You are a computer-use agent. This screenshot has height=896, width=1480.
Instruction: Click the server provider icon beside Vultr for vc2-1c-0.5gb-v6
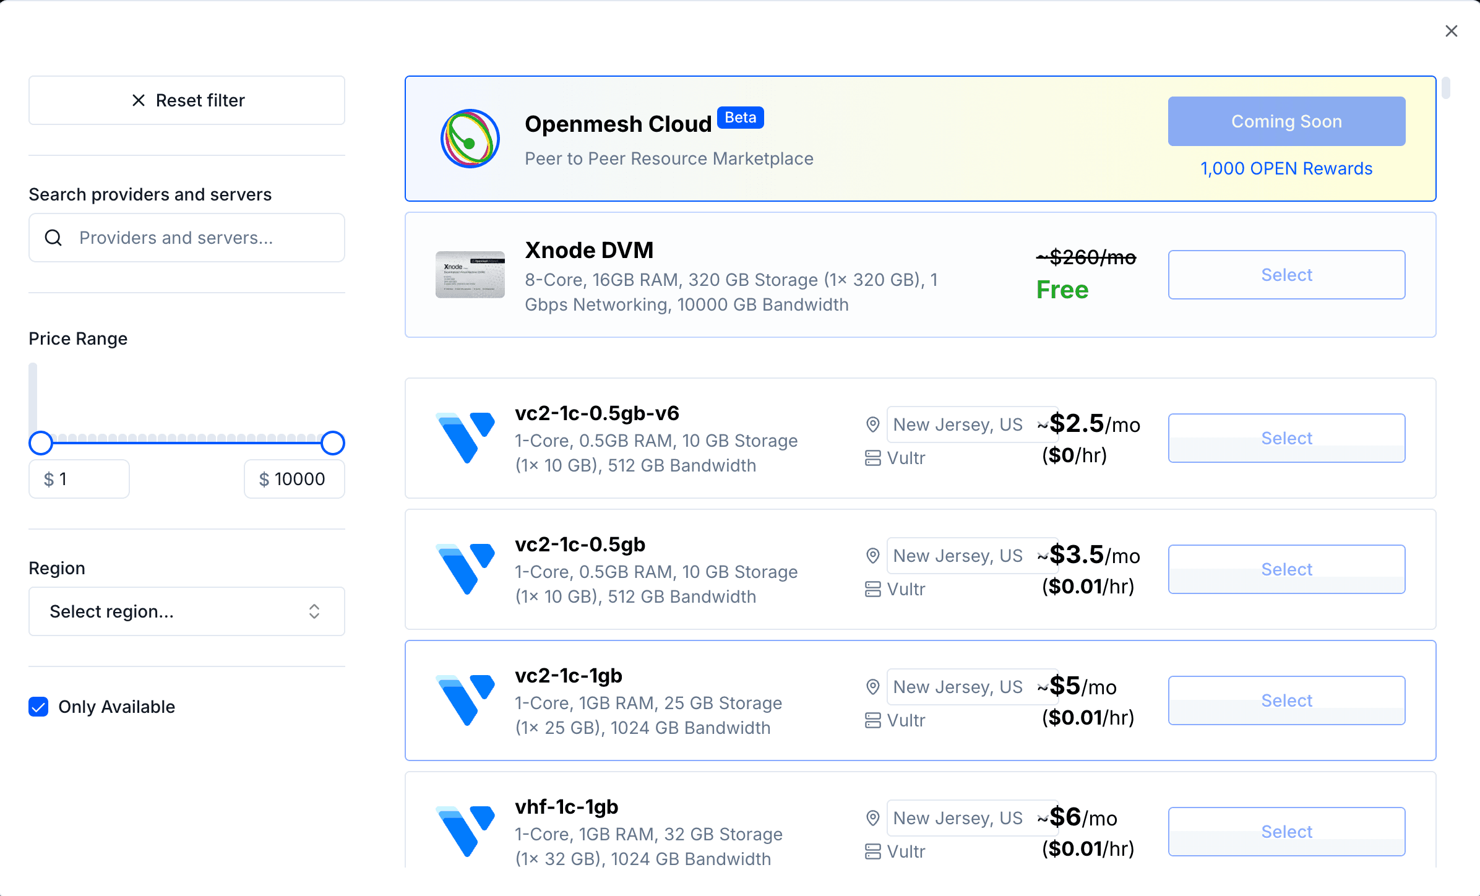tap(873, 458)
